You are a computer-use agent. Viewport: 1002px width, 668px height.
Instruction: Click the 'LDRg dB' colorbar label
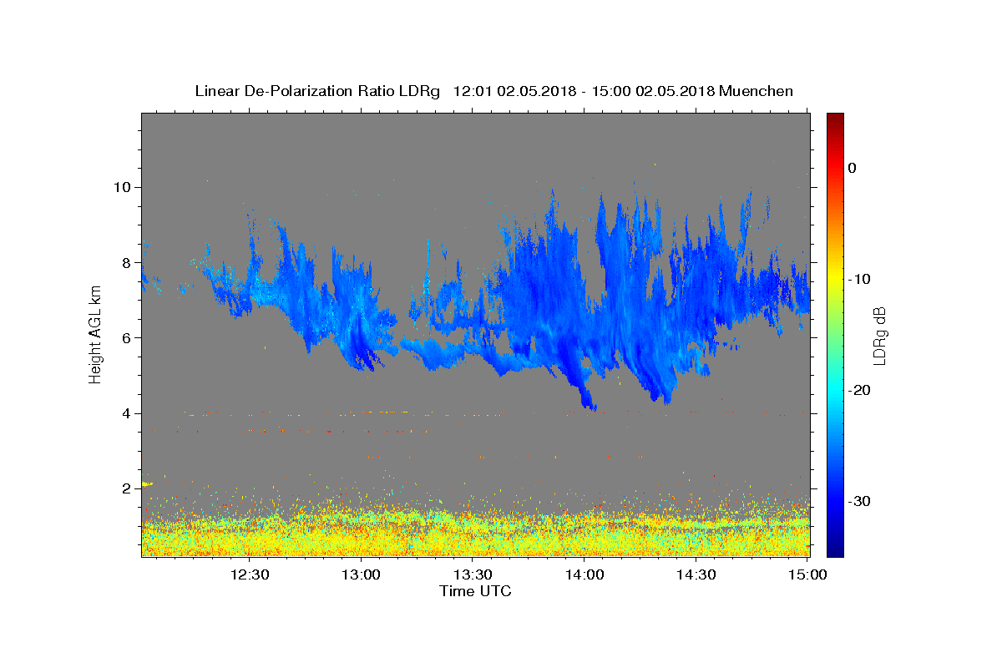[878, 336]
